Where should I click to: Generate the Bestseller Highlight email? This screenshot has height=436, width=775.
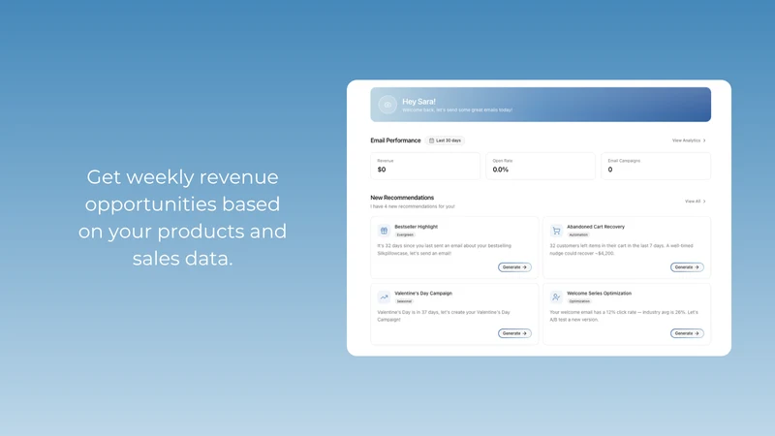pos(514,267)
